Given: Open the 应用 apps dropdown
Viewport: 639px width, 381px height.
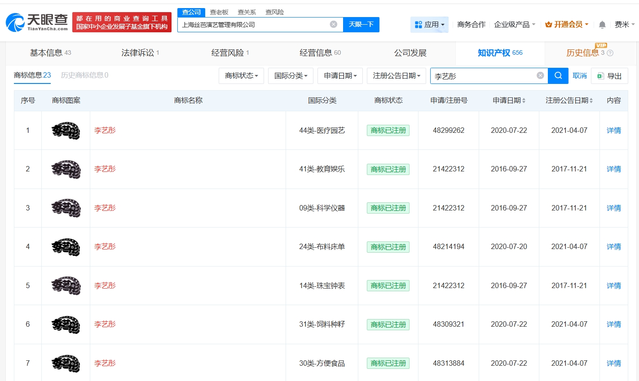Looking at the screenshot, I should pyautogui.click(x=429, y=25).
